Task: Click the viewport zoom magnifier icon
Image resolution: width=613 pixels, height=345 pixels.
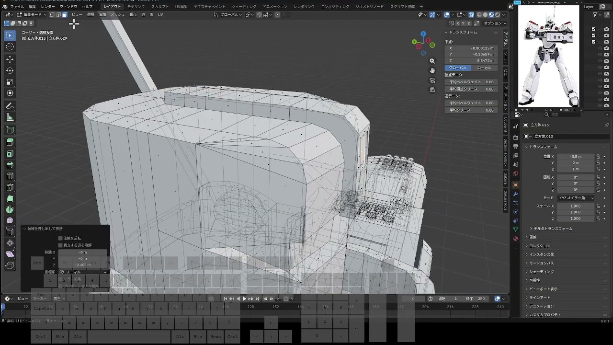Action: 432,61
